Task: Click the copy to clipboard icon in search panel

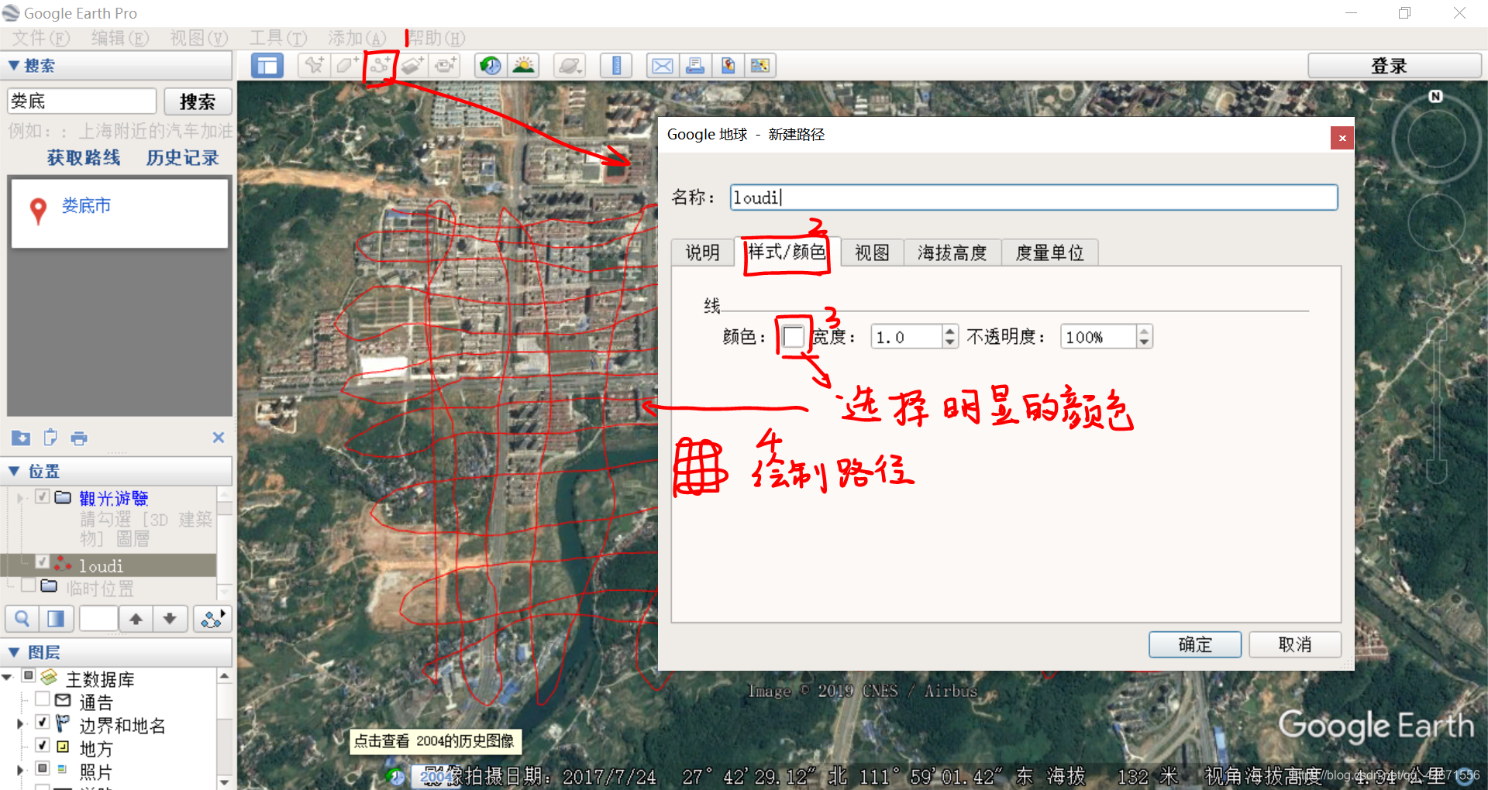Action: pyautogui.click(x=50, y=438)
